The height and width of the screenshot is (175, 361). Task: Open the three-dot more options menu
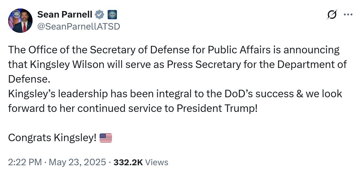coord(348,14)
